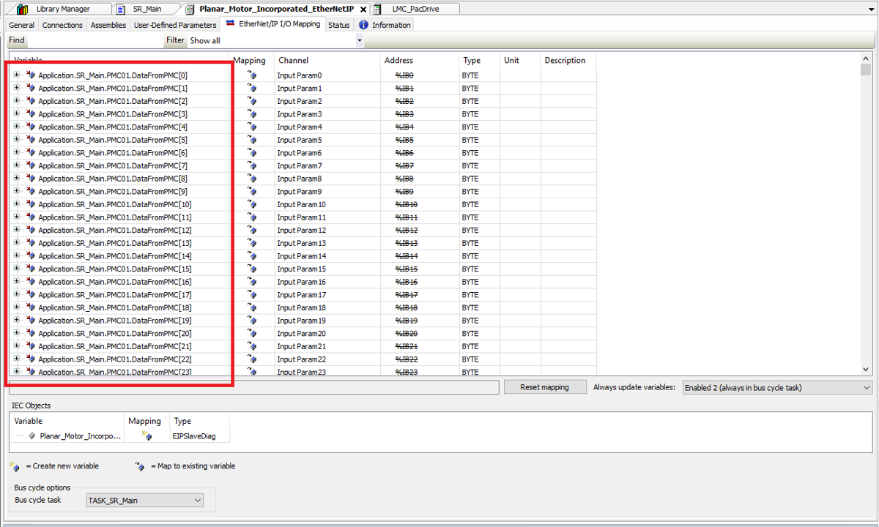The width and height of the screenshot is (879, 527).
Task: Click mapping icon in the Input Param10 row
Action: tap(253, 204)
